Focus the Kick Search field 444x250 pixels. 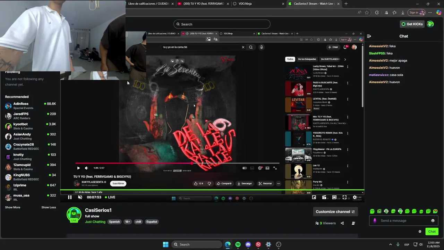coord(222,24)
